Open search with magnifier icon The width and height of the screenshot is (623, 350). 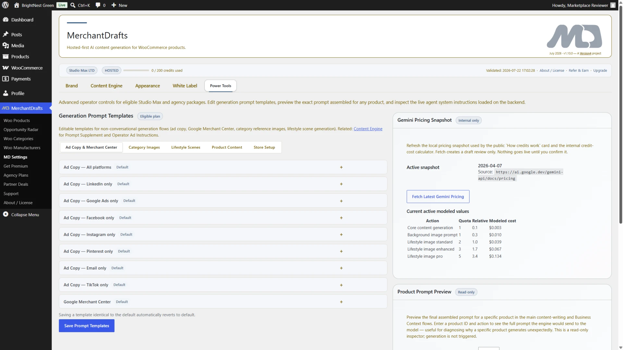[73, 5]
